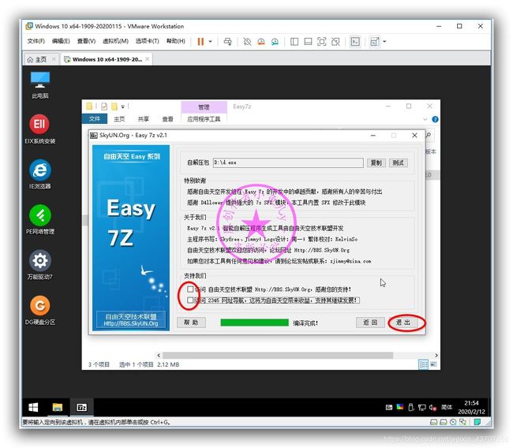The height and width of the screenshot is (448, 513).
Task: Open the 主页 tab in Explorer ribbon
Action: point(119,119)
